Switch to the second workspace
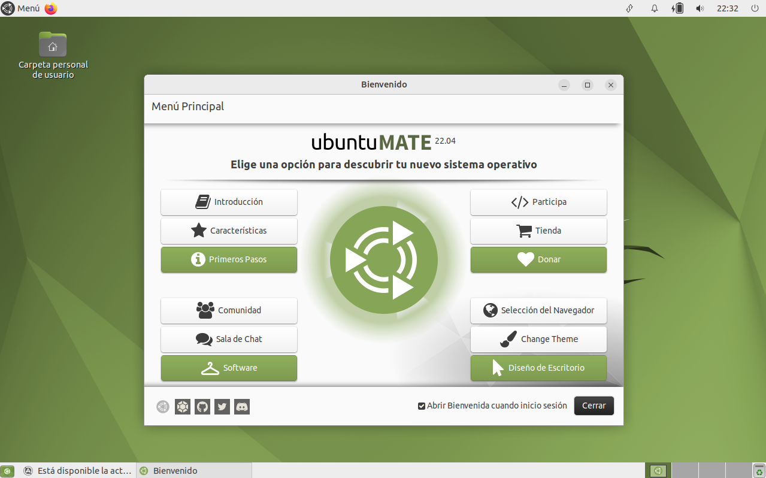This screenshot has height=478, width=766. tap(685, 471)
